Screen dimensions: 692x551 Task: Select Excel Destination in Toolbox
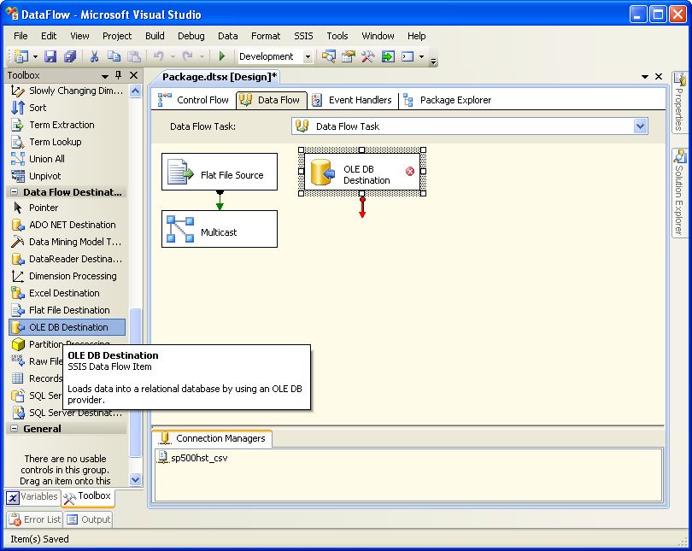click(x=64, y=293)
